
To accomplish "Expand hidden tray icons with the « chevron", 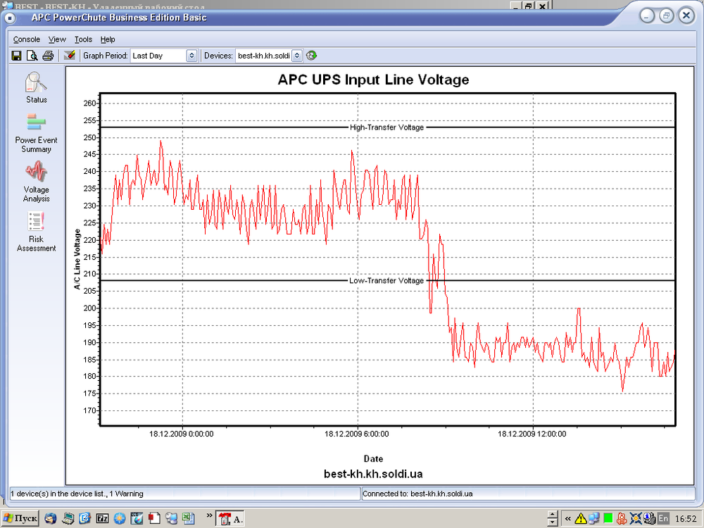I will click(567, 519).
